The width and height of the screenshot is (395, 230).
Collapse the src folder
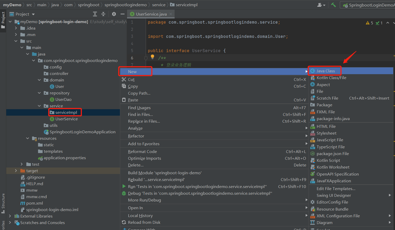coord(16,41)
